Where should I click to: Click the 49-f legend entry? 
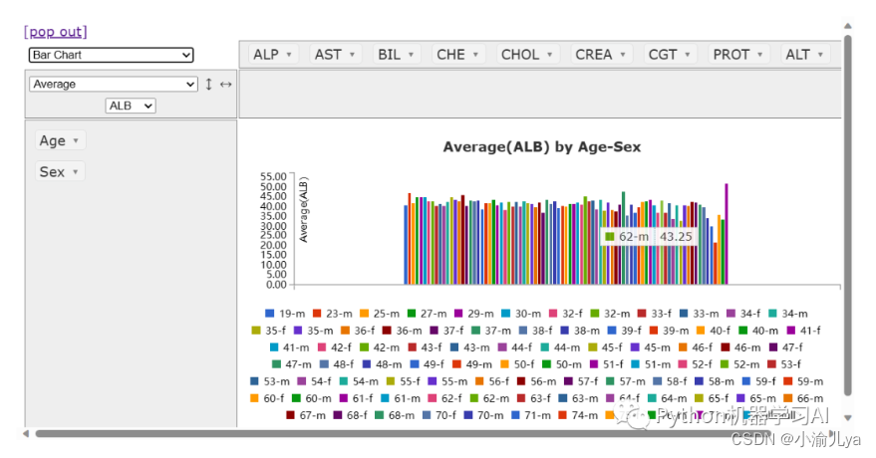(427, 364)
